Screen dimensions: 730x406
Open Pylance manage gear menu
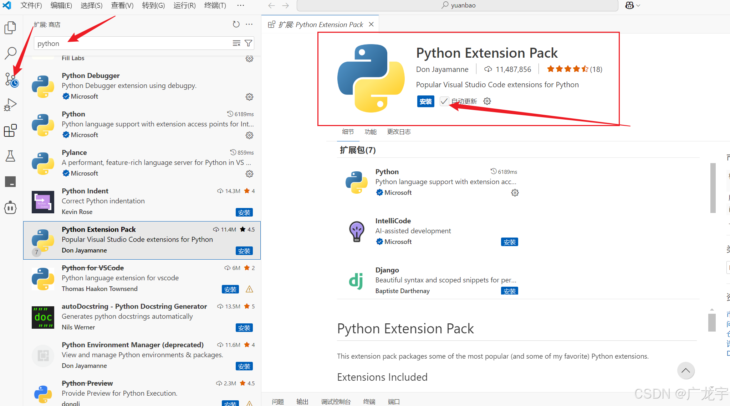(x=249, y=174)
